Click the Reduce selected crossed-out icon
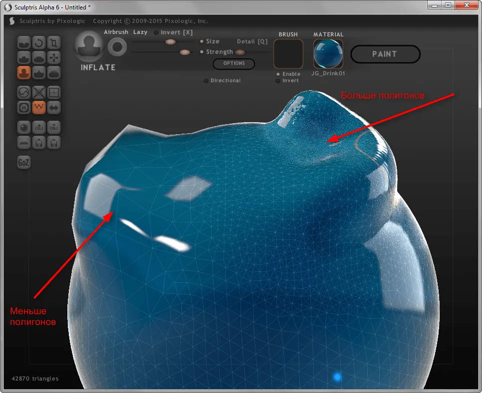482x393 pixels. click(39, 92)
